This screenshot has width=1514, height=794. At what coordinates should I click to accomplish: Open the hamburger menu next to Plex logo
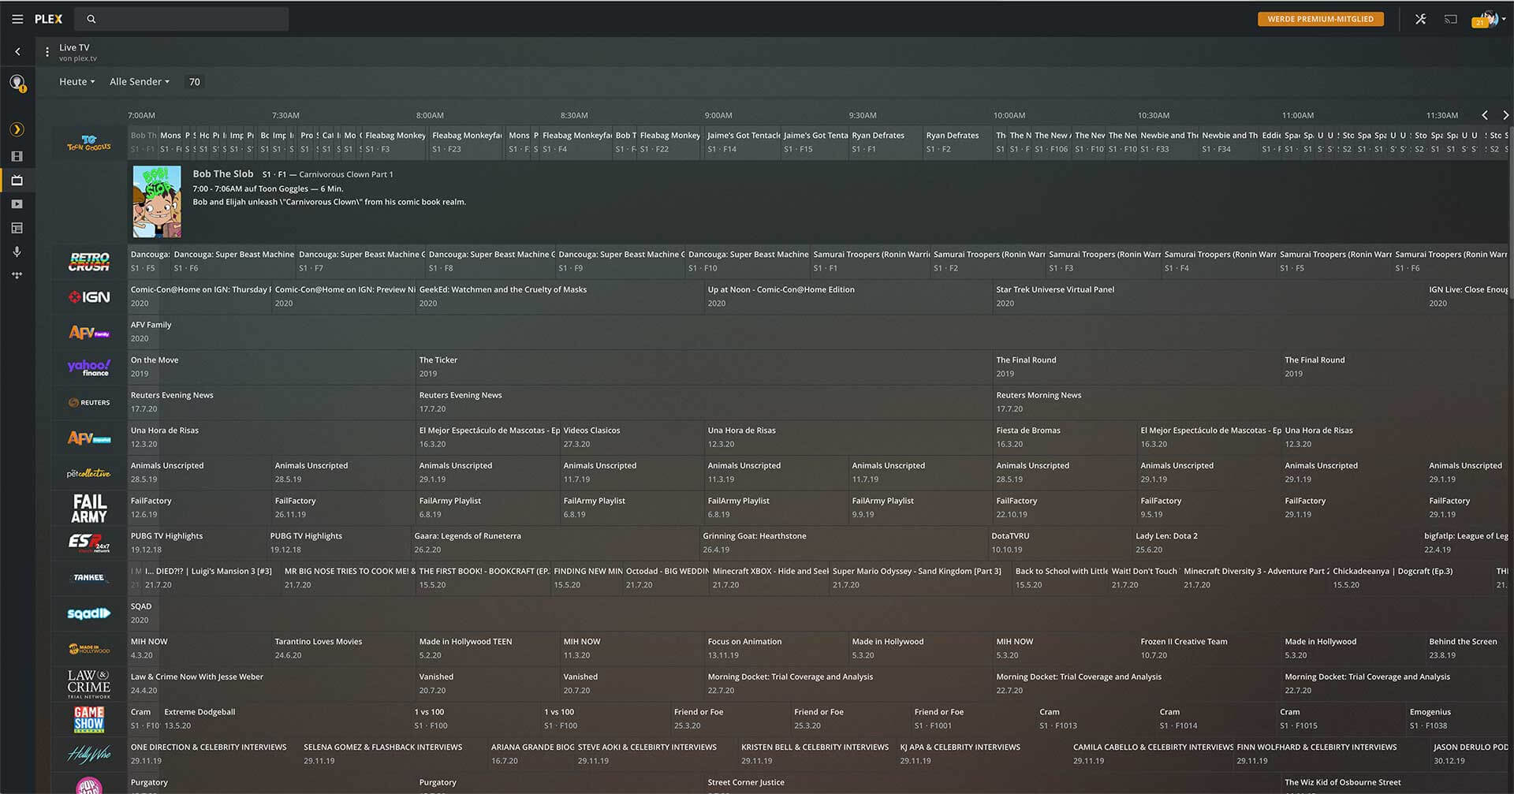17,19
